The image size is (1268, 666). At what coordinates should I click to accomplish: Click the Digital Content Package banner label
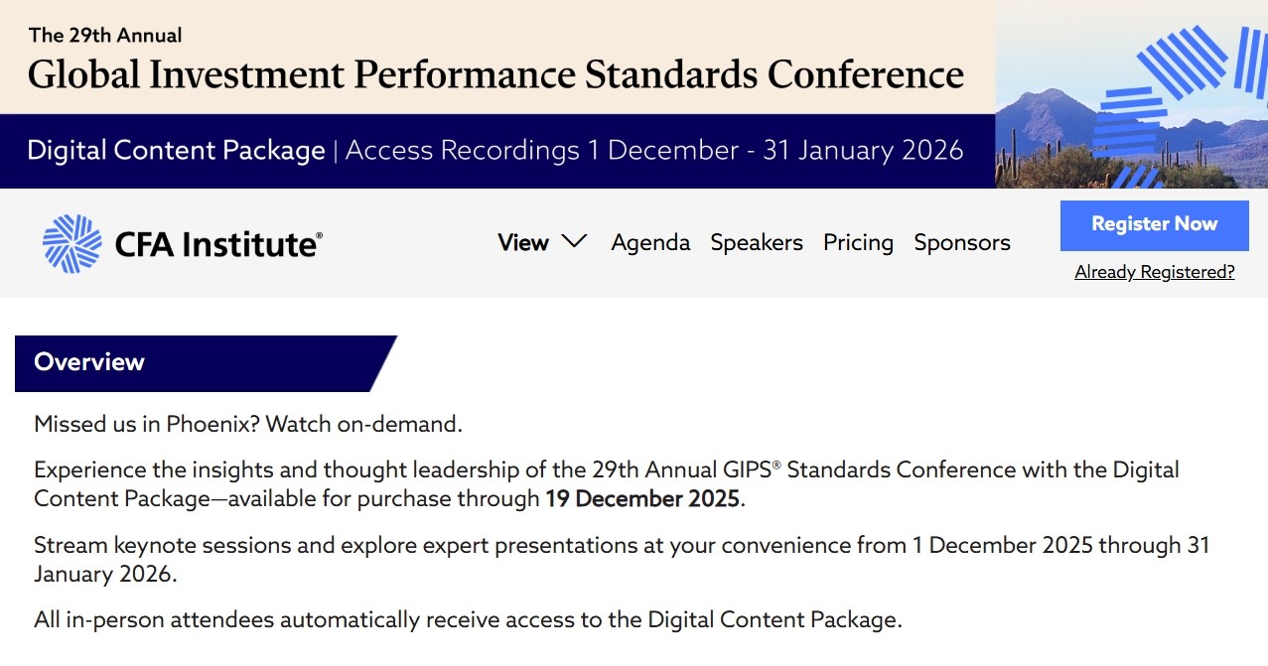coord(176,151)
